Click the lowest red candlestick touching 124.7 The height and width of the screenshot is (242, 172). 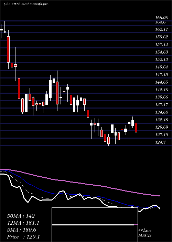point(109,140)
